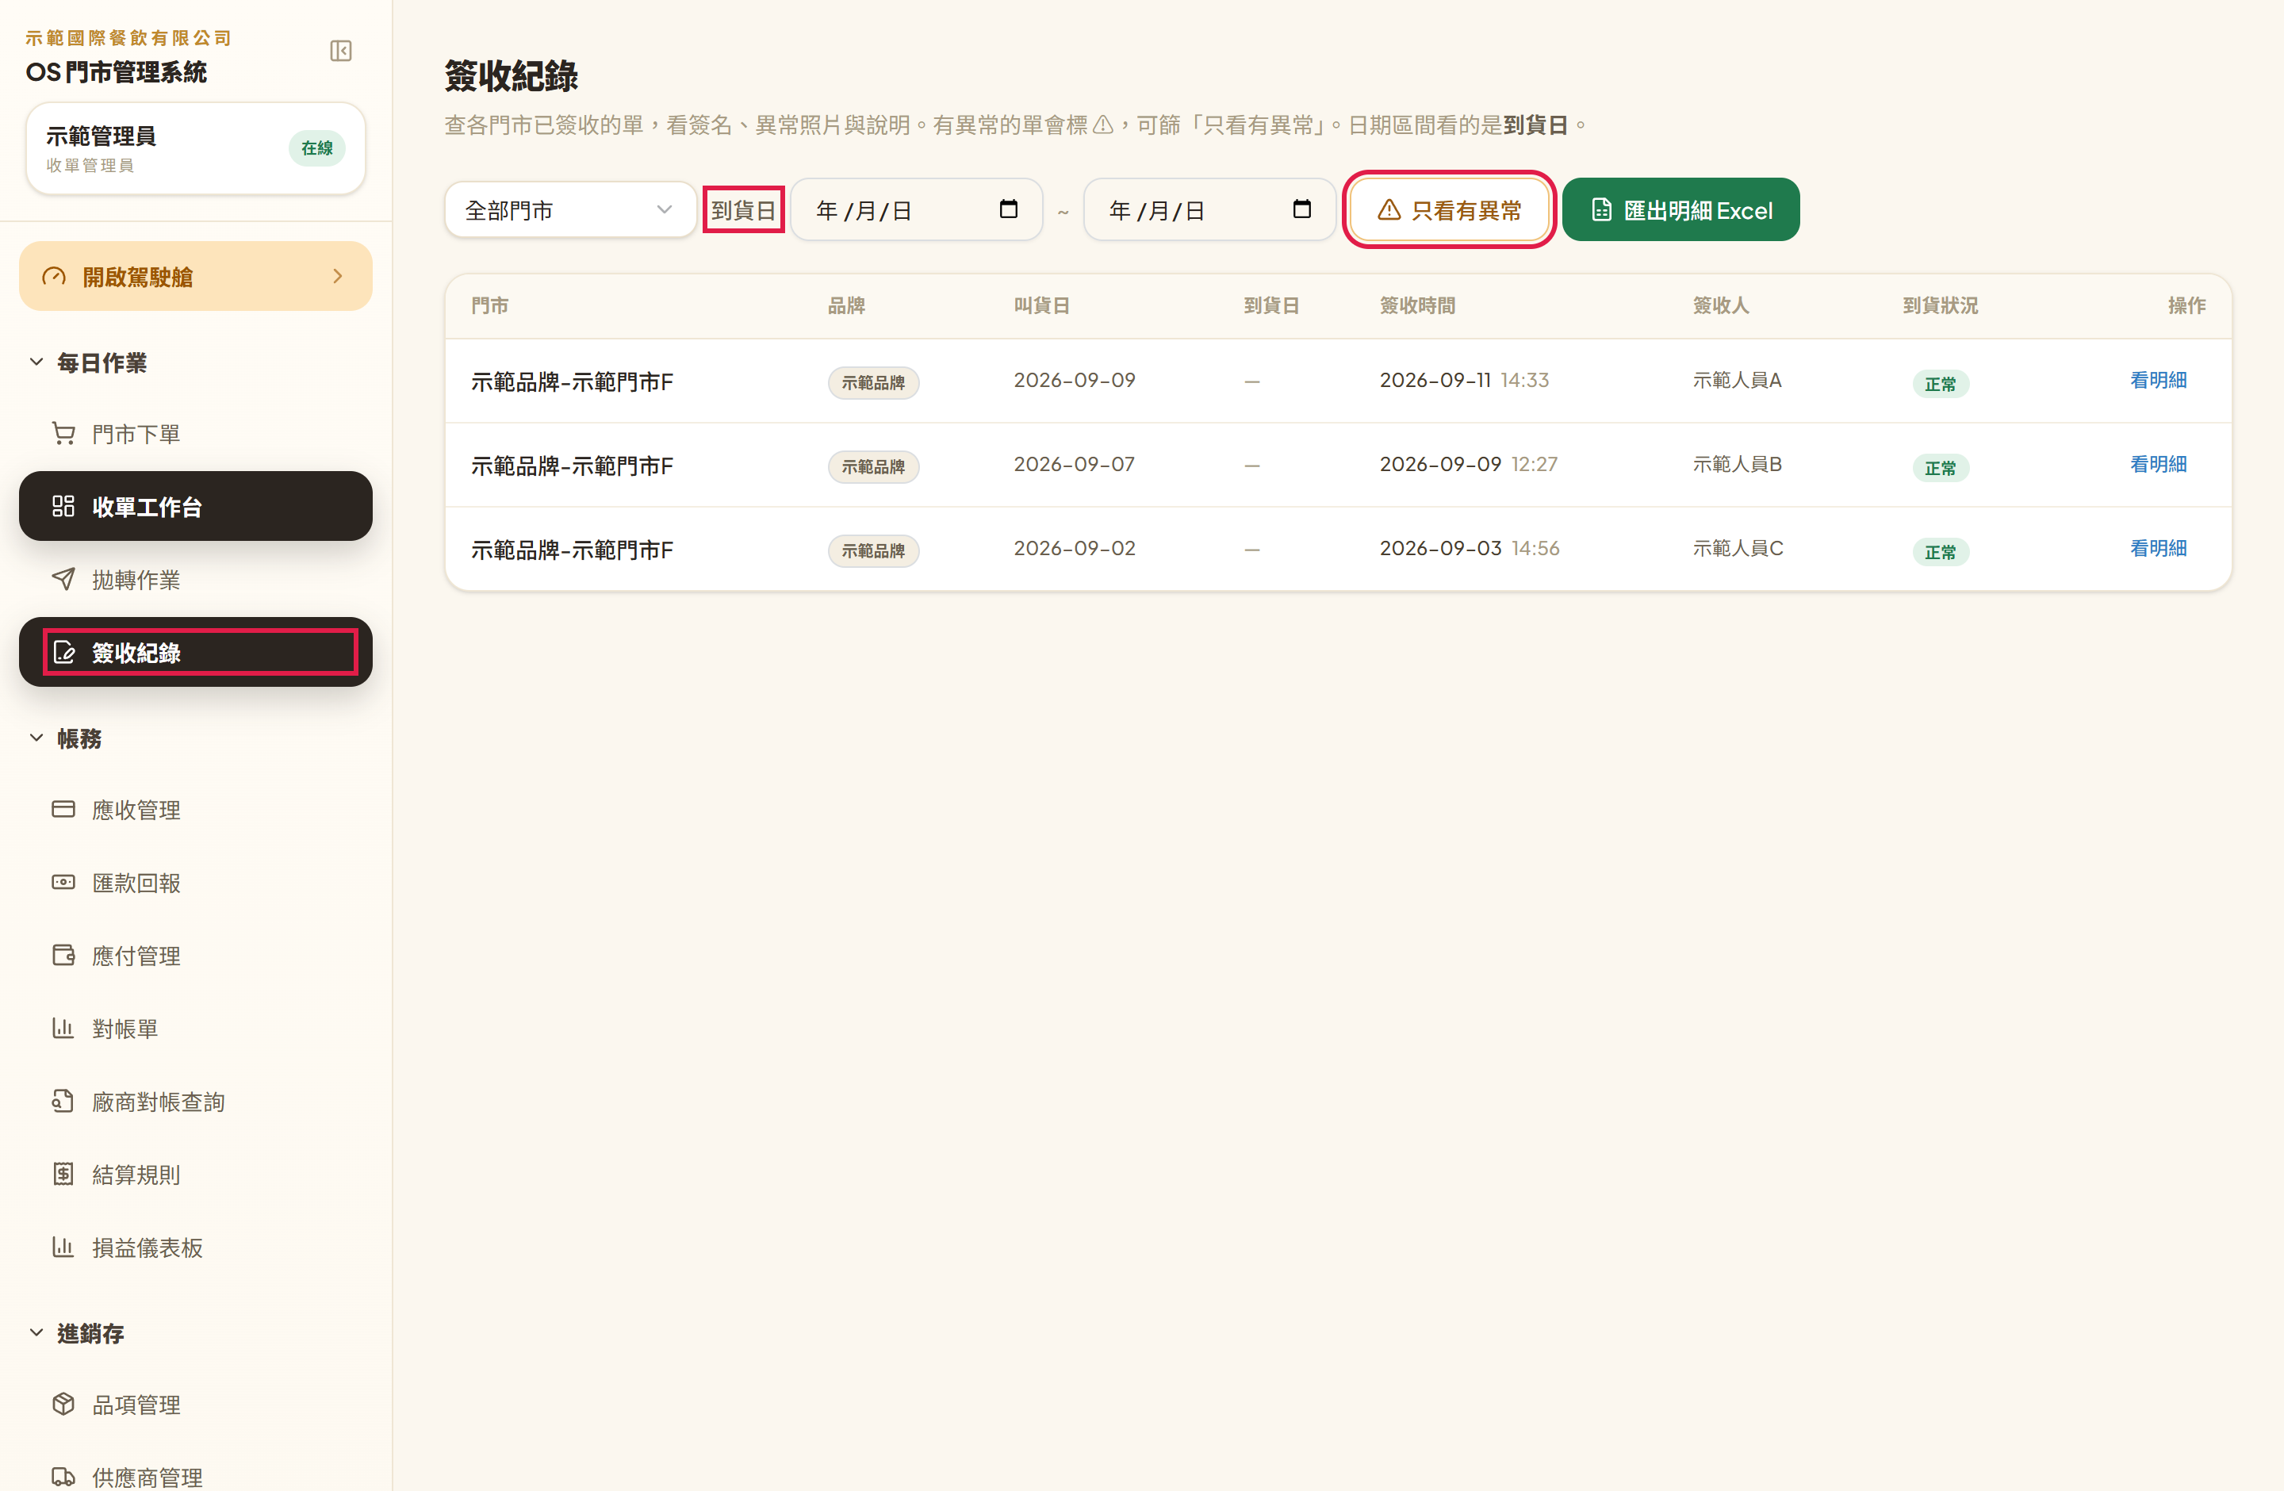Screen dimensions: 2284x1491
Task: Click the wallet icon for 應付管理
Action: pos(63,955)
